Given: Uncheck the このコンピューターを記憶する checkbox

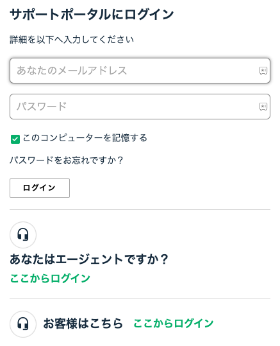Looking at the screenshot, I should point(15,139).
